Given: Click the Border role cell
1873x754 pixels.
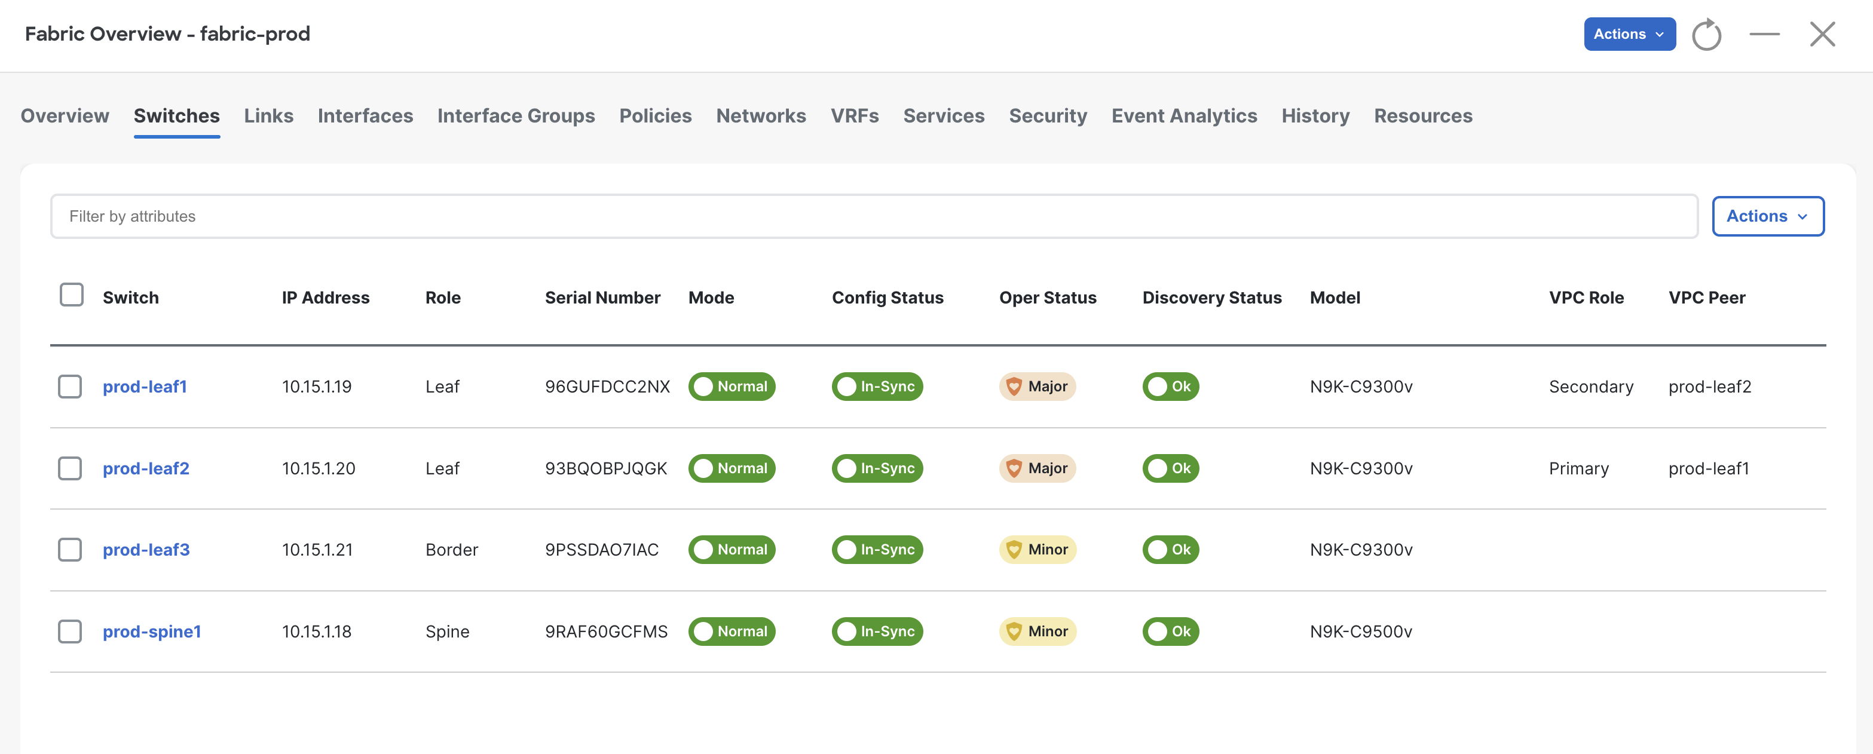Looking at the screenshot, I should point(452,550).
